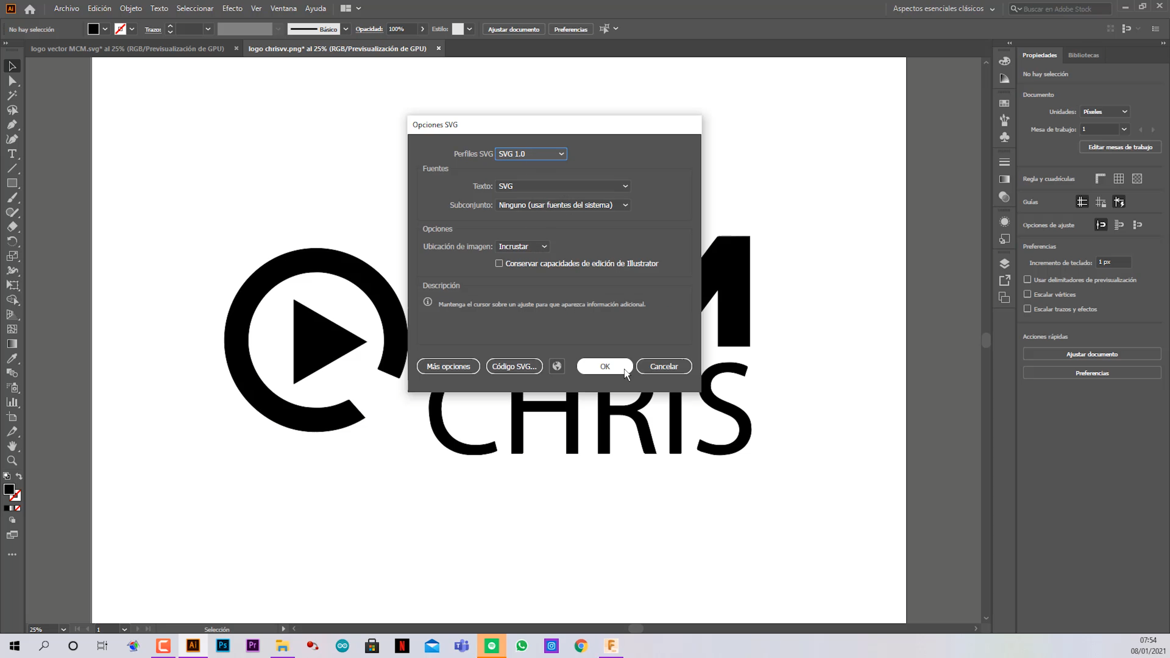Image resolution: width=1170 pixels, height=658 pixels.
Task: Select the Magic Wand tool
Action: (x=12, y=96)
